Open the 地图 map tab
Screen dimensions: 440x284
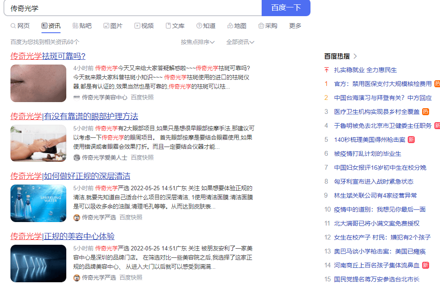[x=236, y=26]
